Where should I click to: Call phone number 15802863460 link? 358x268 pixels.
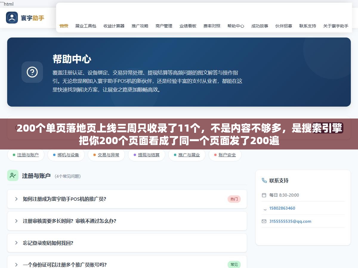tap(282, 208)
